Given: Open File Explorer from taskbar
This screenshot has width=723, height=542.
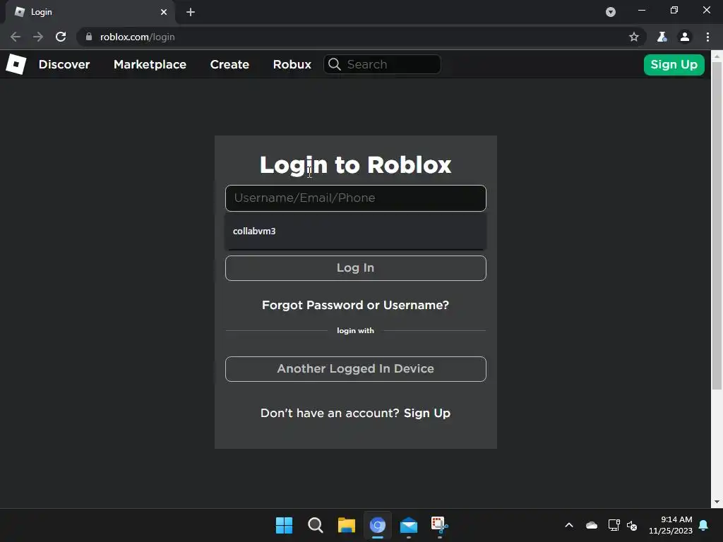Looking at the screenshot, I should pos(346,525).
